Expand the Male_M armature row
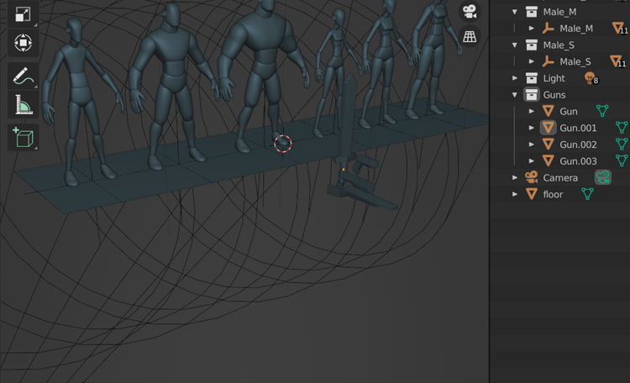Image resolution: width=630 pixels, height=383 pixels. coord(531,29)
